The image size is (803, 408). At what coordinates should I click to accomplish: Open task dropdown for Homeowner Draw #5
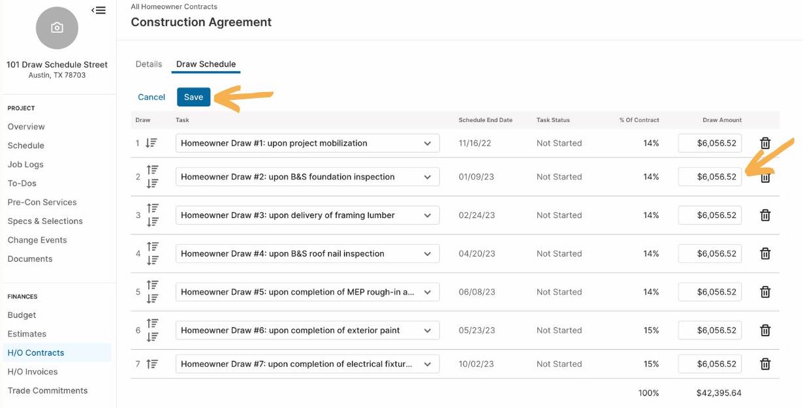(307, 292)
